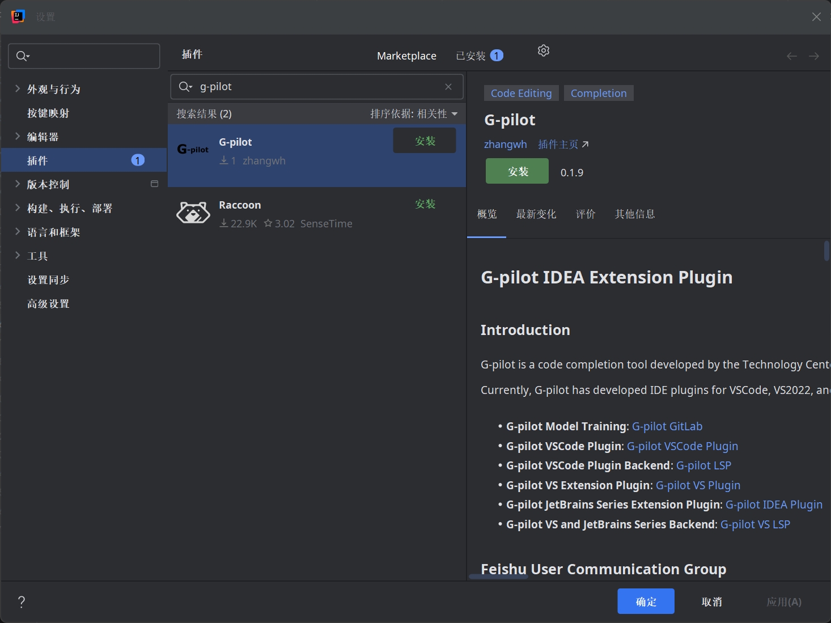The width and height of the screenshot is (831, 623).
Task: Open the 最新变化 tab
Action: [536, 214]
